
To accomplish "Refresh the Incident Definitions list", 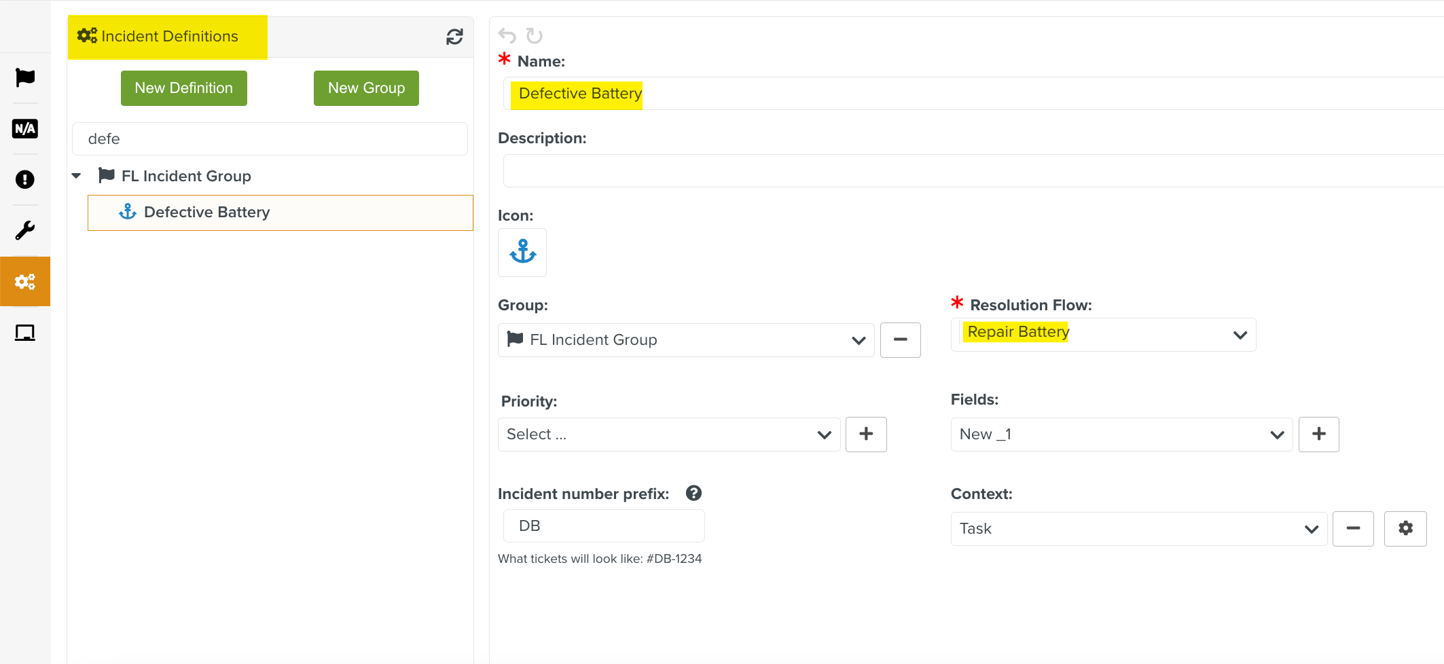I will (x=454, y=37).
